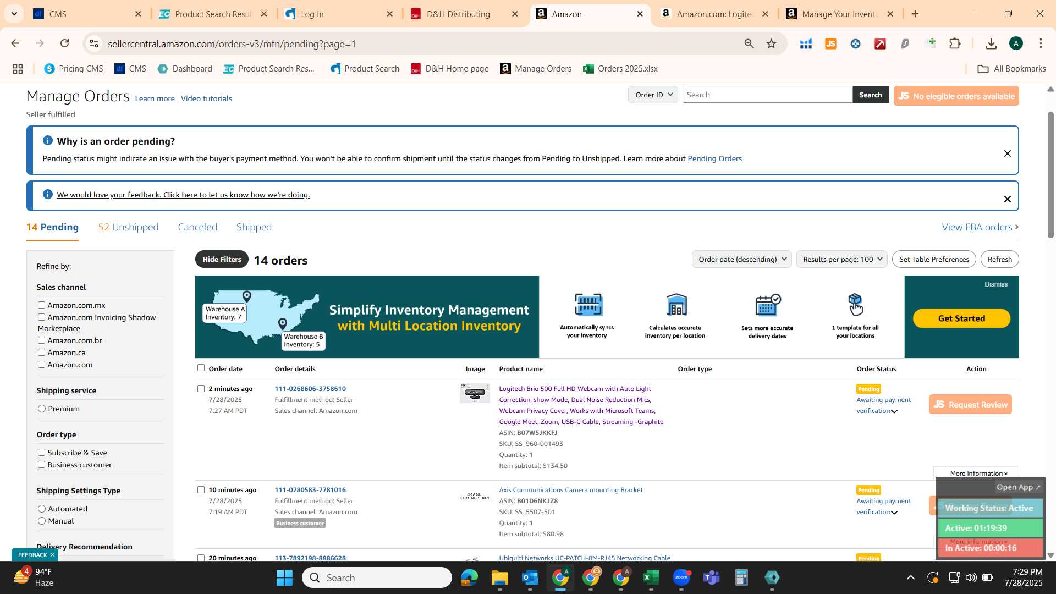The height and width of the screenshot is (594, 1056).
Task: Open Orders 2025.xlsx bookmark
Action: point(620,69)
